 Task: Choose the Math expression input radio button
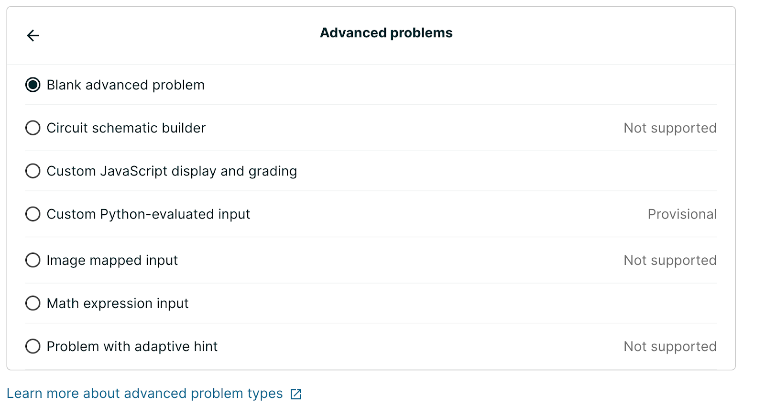[x=33, y=303]
